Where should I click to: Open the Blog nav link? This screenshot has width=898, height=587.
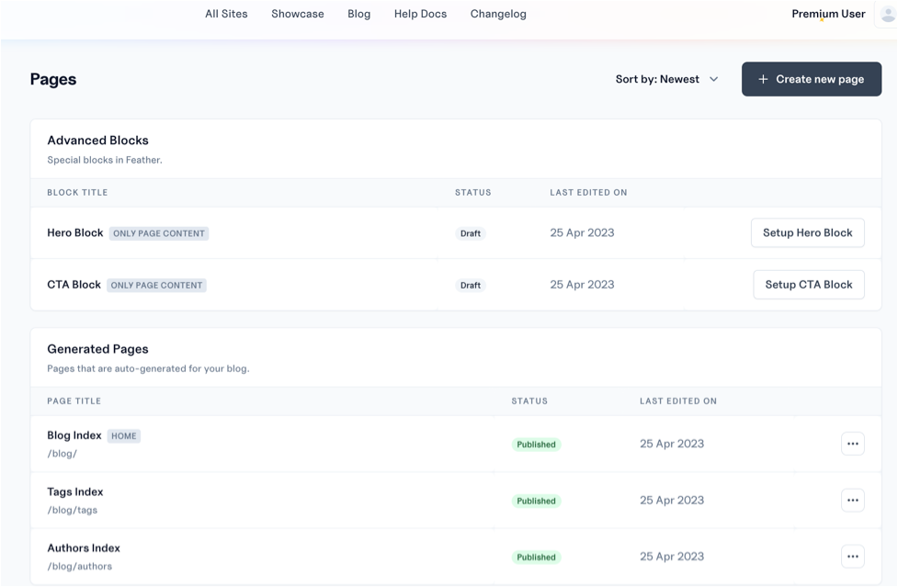(x=359, y=14)
